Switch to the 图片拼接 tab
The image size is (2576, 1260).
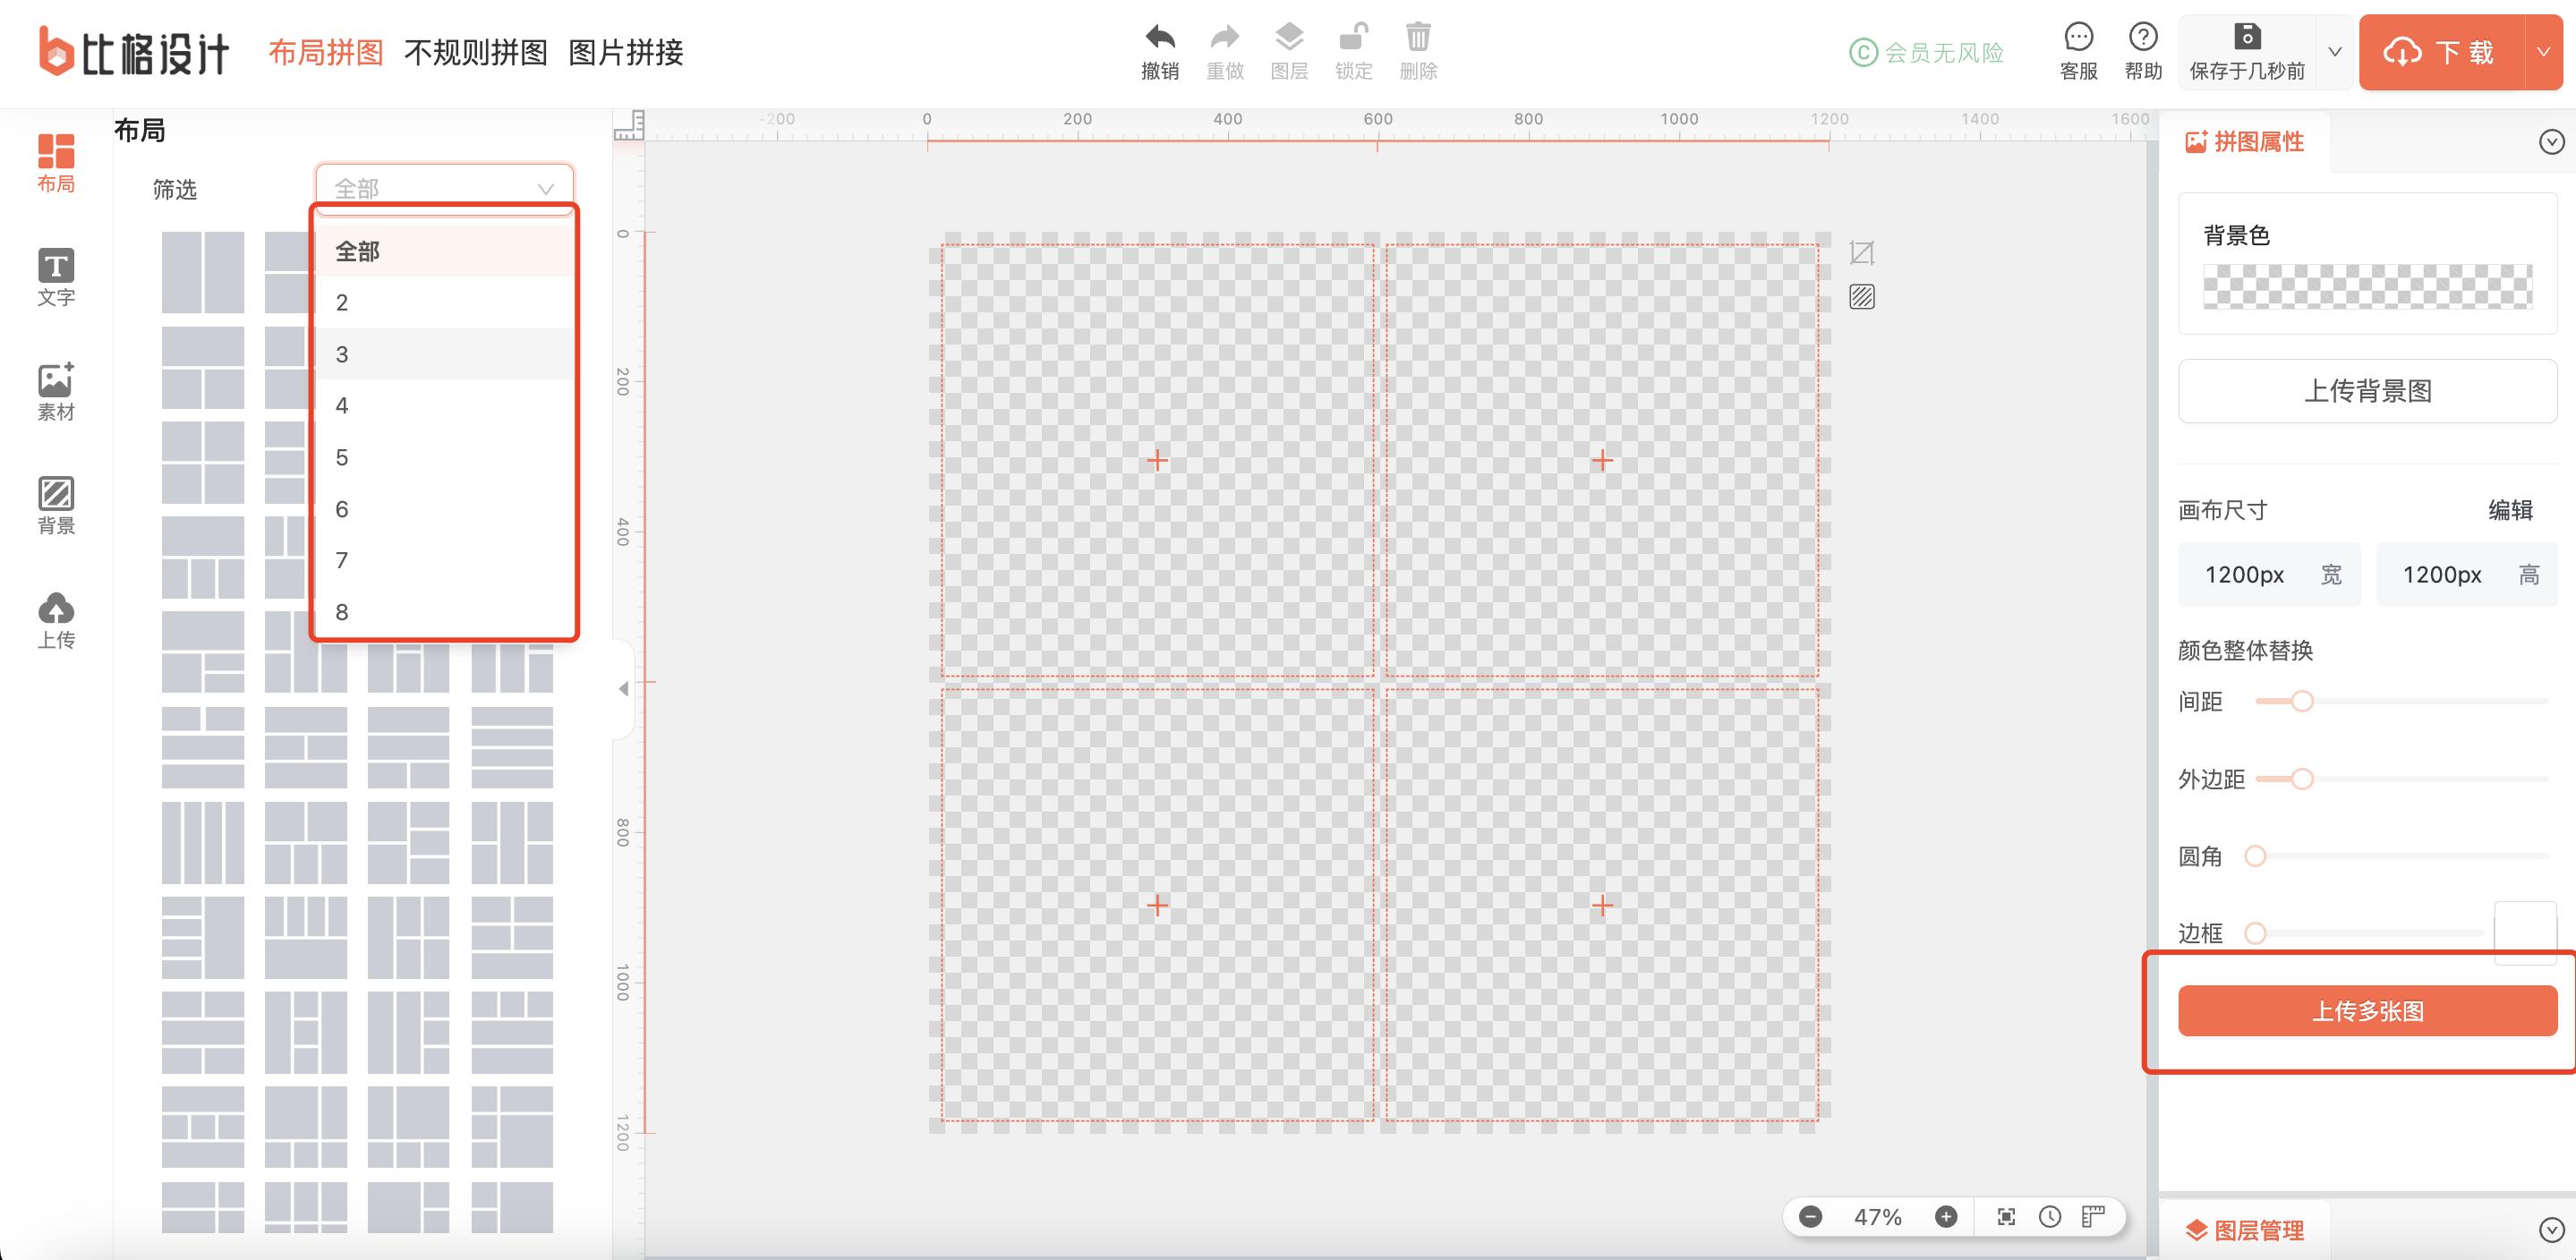point(625,52)
